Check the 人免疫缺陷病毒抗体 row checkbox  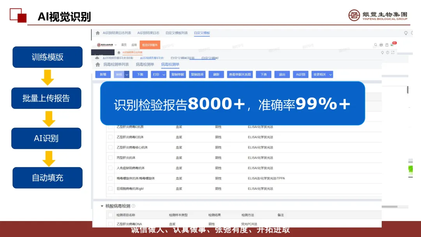(x=110, y=168)
